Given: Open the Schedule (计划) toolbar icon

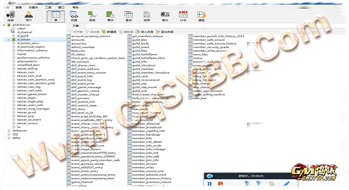Looking at the screenshot, I should (183, 16).
